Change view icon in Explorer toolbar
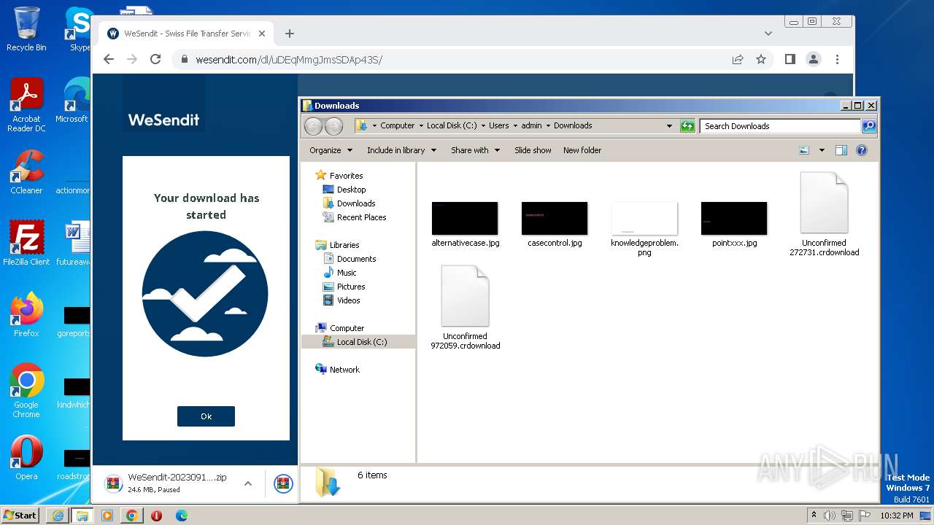The width and height of the screenshot is (934, 525). click(804, 150)
